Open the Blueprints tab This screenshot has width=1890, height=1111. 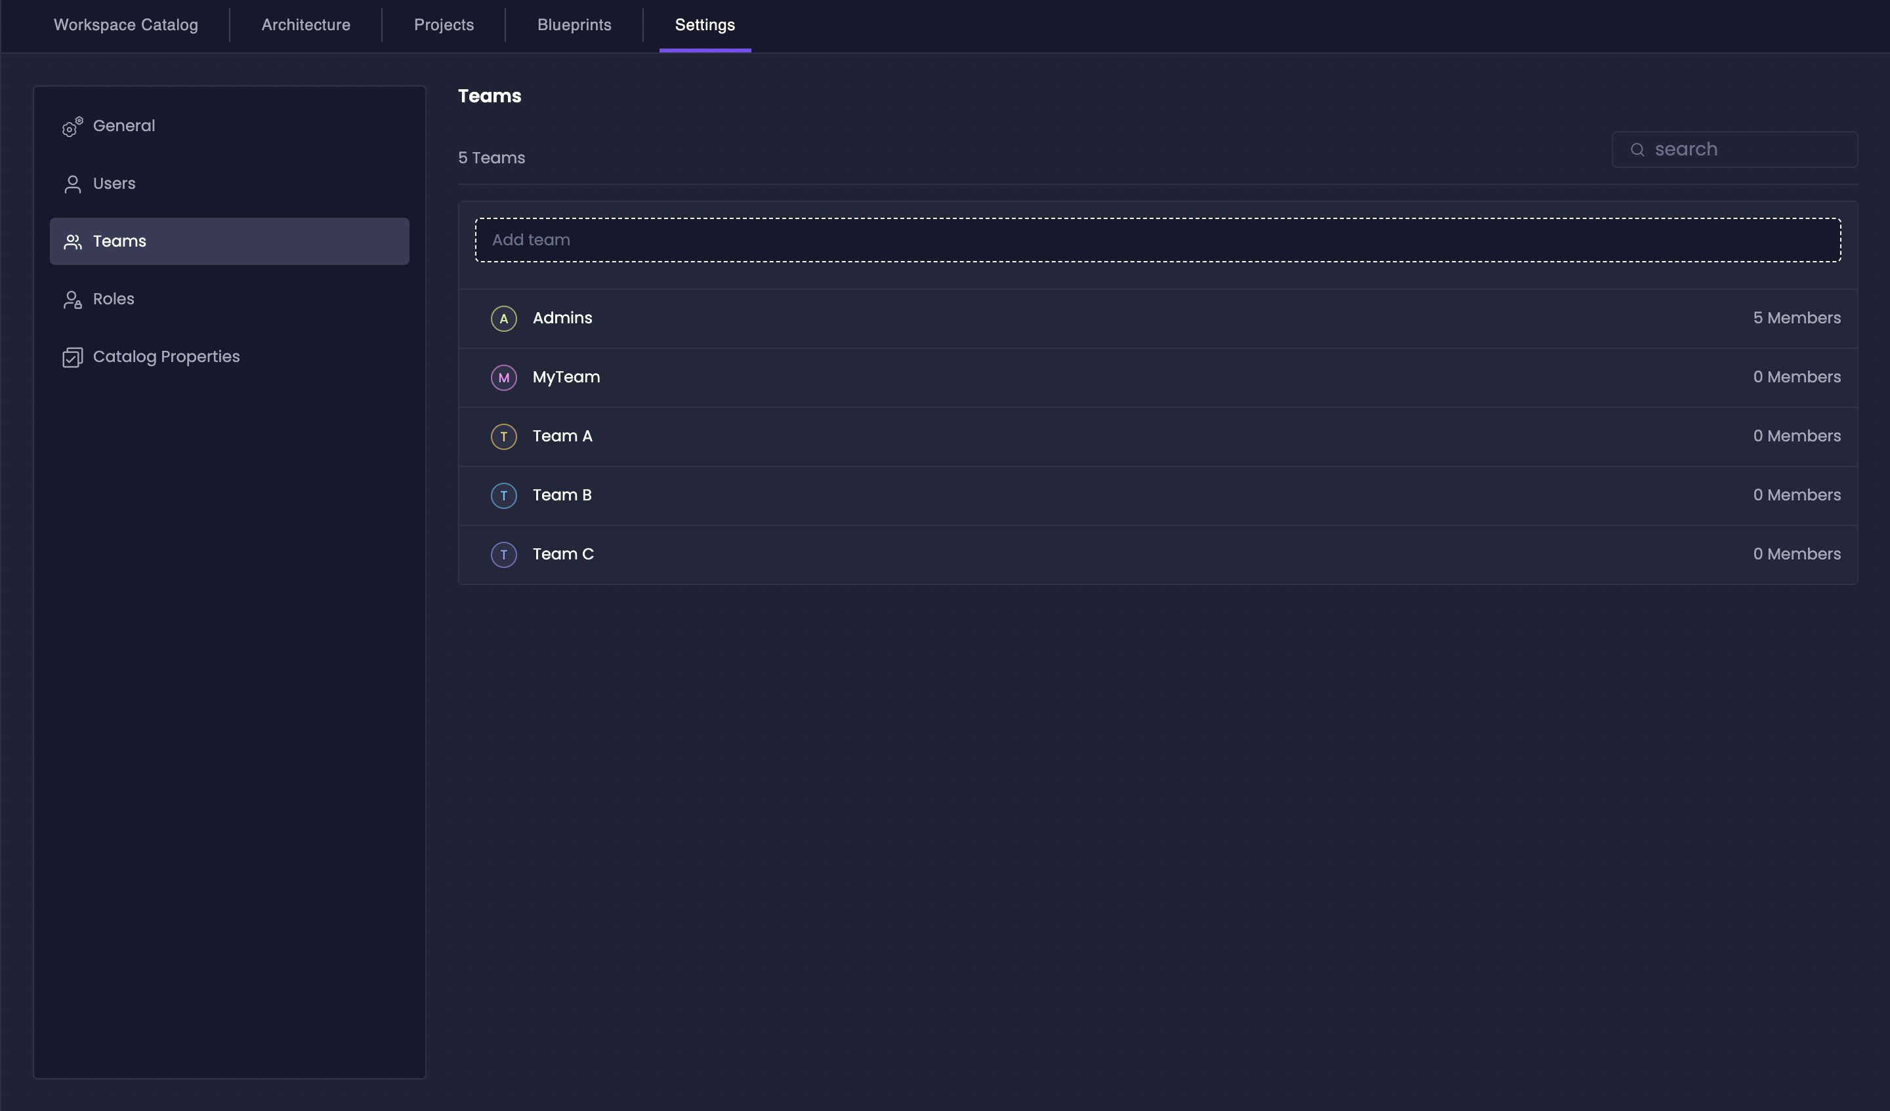pyautogui.click(x=574, y=25)
